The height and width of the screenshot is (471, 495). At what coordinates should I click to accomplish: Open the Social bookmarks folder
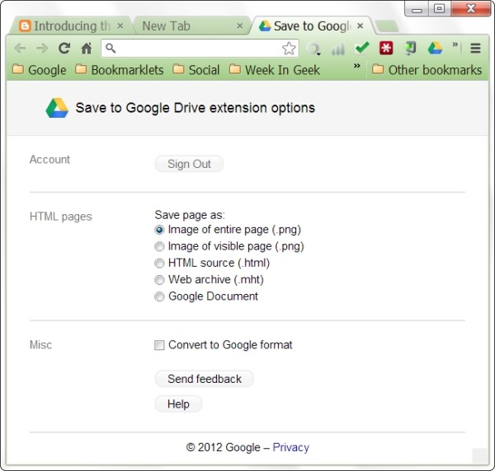tap(196, 70)
